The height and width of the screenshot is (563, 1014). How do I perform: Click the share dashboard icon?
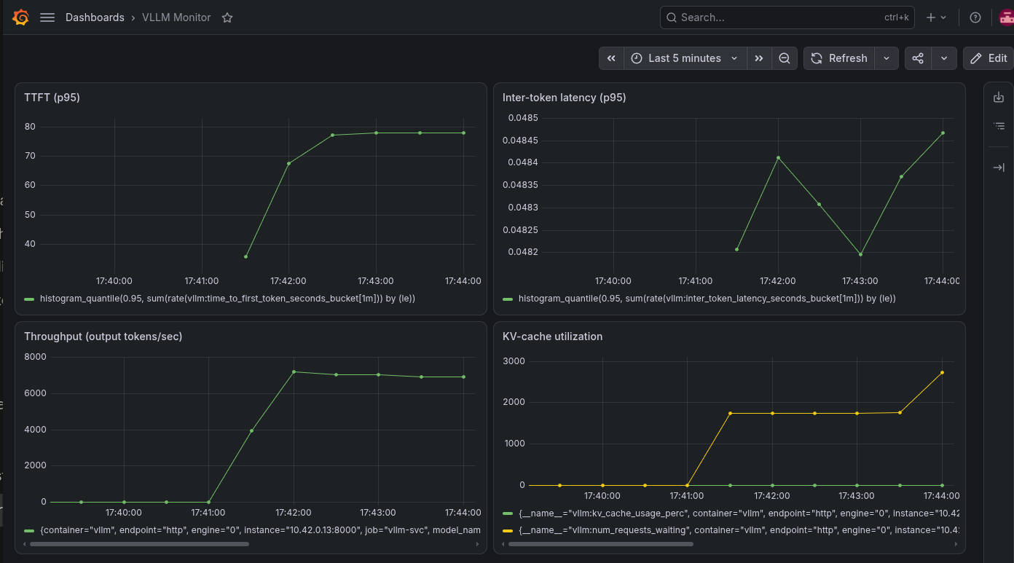coord(918,58)
